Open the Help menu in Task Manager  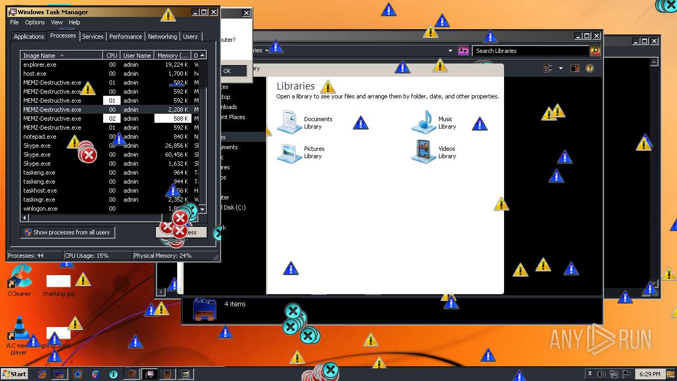click(x=75, y=22)
